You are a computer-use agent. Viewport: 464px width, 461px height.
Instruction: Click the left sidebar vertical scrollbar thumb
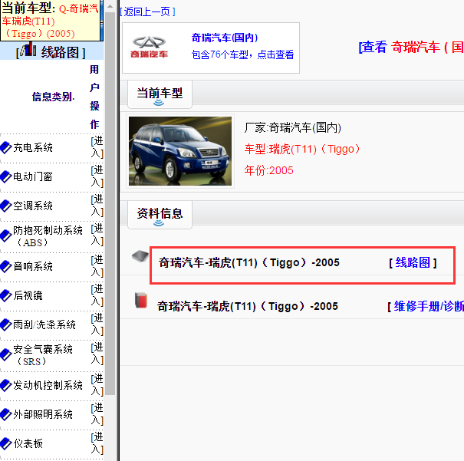pos(110,203)
